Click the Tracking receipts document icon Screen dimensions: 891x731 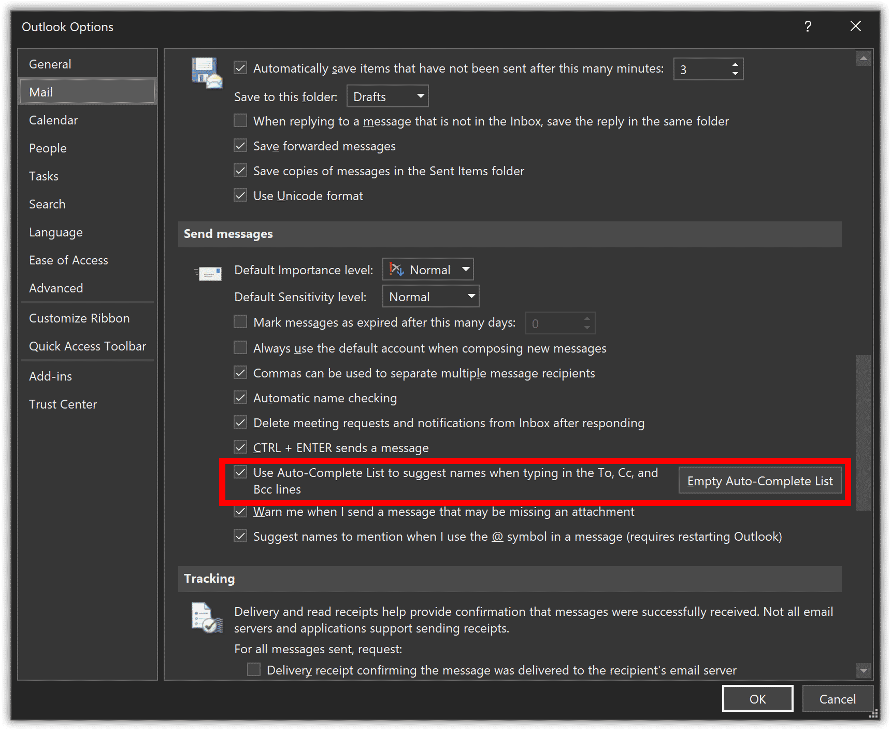click(x=207, y=617)
